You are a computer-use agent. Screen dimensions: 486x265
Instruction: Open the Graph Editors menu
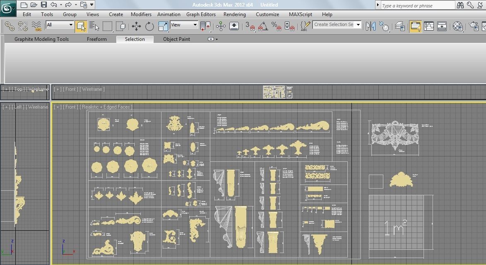click(x=201, y=14)
